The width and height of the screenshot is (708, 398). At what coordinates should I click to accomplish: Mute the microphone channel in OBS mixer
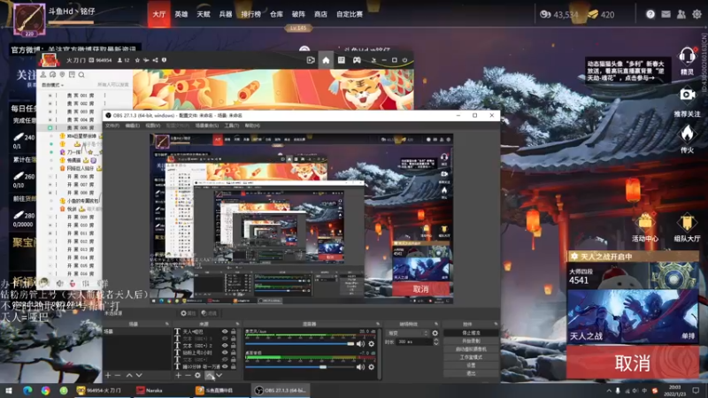360,344
